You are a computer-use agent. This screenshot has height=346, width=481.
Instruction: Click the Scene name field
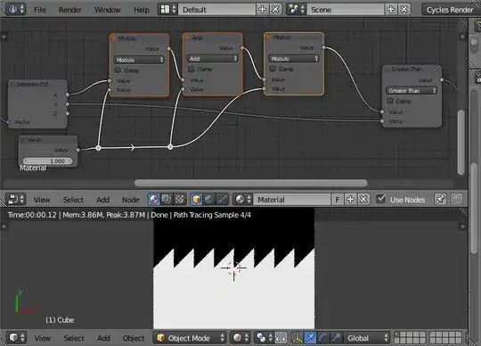click(346, 10)
